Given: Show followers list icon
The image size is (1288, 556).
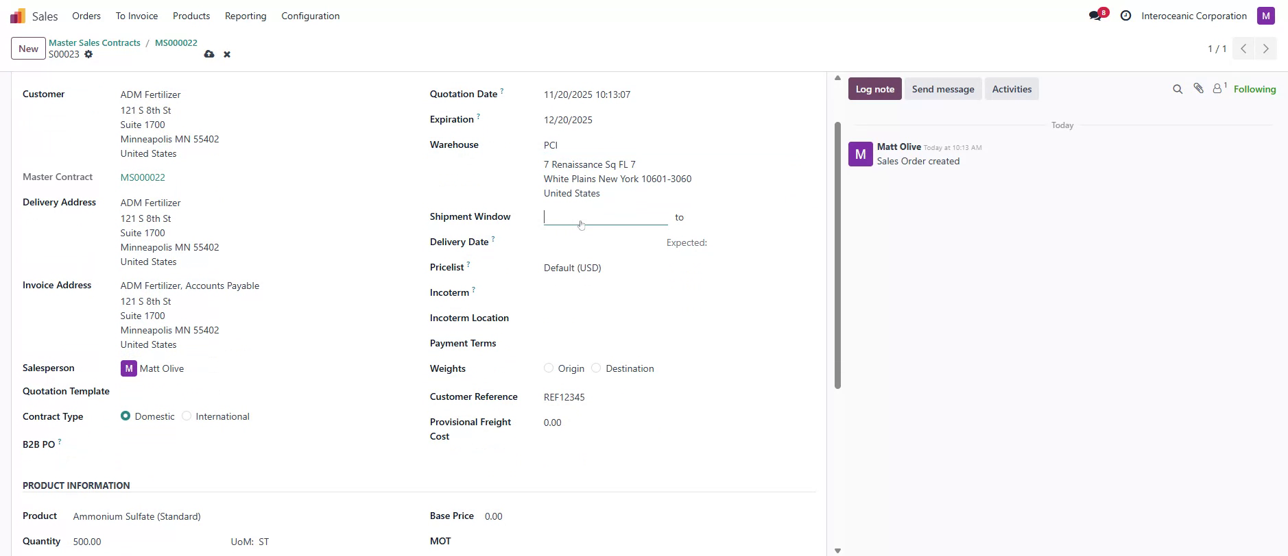Looking at the screenshot, I should [1219, 88].
